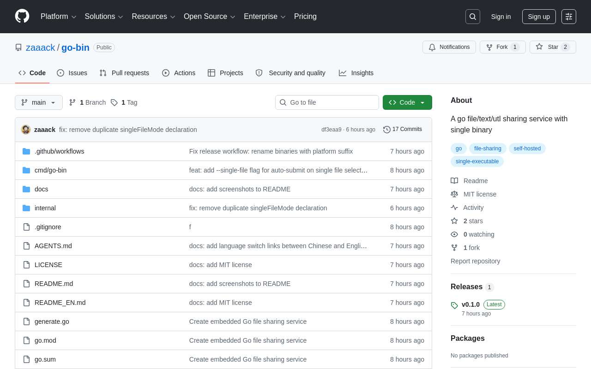The height and width of the screenshot is (369, 591).
Task: Click the file icon next to AGENTS.md
Action: 26,246
